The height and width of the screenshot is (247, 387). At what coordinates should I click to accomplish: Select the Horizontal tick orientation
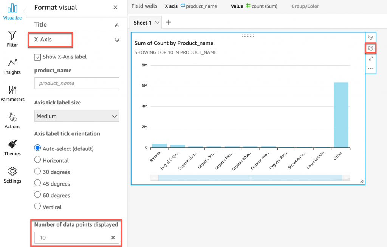pyautogui.click(x=37, y=160)
